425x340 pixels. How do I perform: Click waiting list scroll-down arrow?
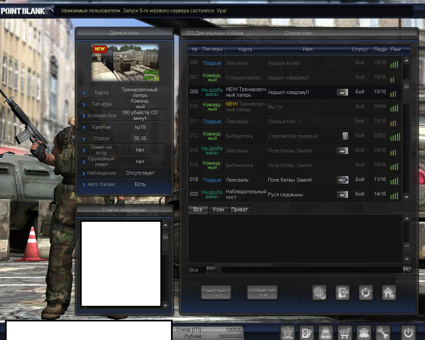165,305
